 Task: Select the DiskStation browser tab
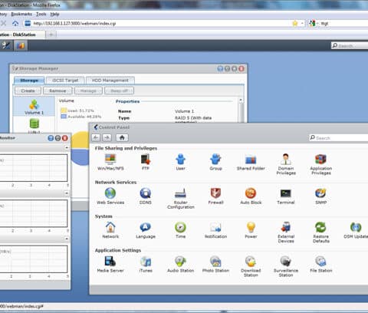[x=22, y=35]
